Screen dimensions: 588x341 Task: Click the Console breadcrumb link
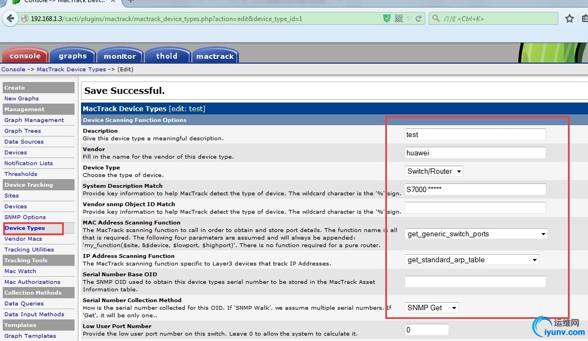pyautogui.click(x=13, y=69)
